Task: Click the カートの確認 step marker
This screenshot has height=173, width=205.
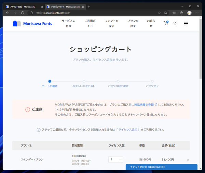Action: (x=50, y=81)
